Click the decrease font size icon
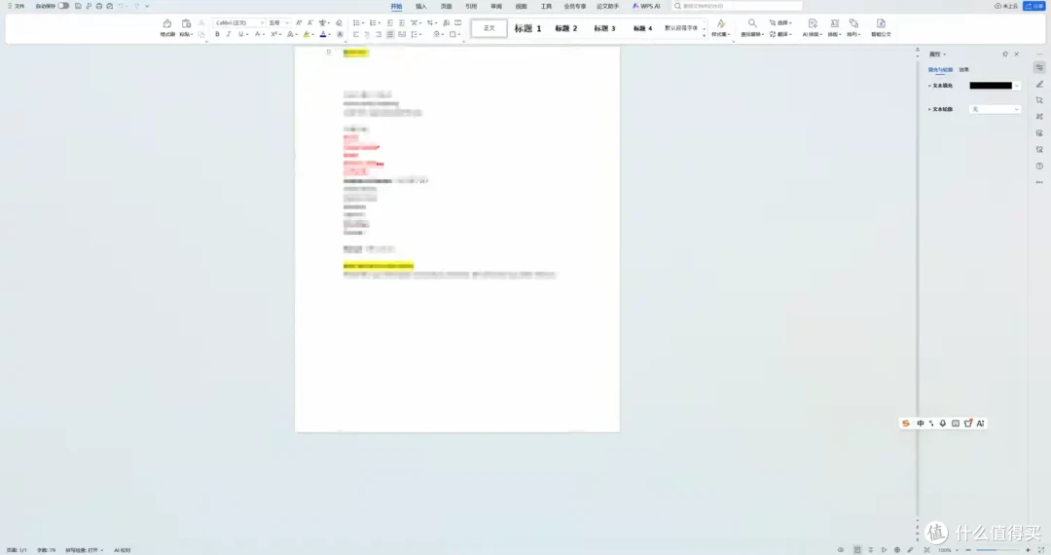Viewport: 1051px width, 555px height. click(x=309, y=22)
